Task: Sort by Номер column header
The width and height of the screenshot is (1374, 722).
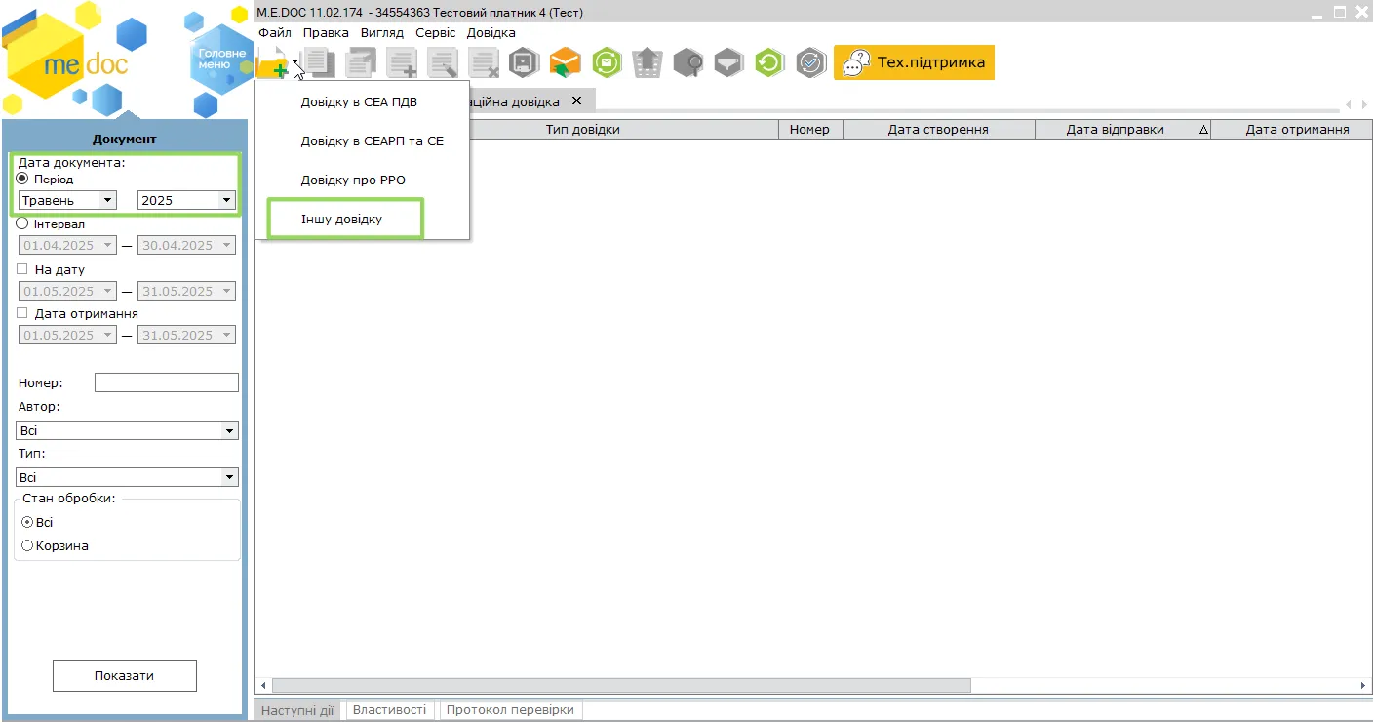Action: pyautogui.click(x=809, y=129)
